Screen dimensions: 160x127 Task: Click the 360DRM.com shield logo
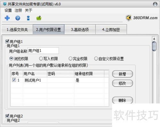pos(129,18)
